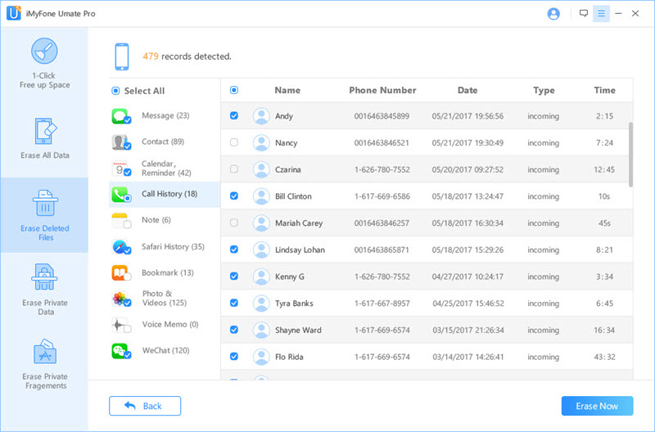Image resolution: width=655 pixels, height=432 pixels.
Task: Select the Calendar, Reminder category icon
Action: coord(121,169)
